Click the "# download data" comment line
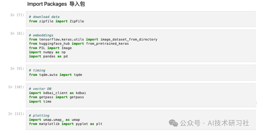The height and width of the screenshot is (133, 257). (44, 17)
